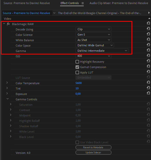This screenshot has height=160, width=151.
Task: Click the Update Sidecar button
Action: click(x=93, y=153)
